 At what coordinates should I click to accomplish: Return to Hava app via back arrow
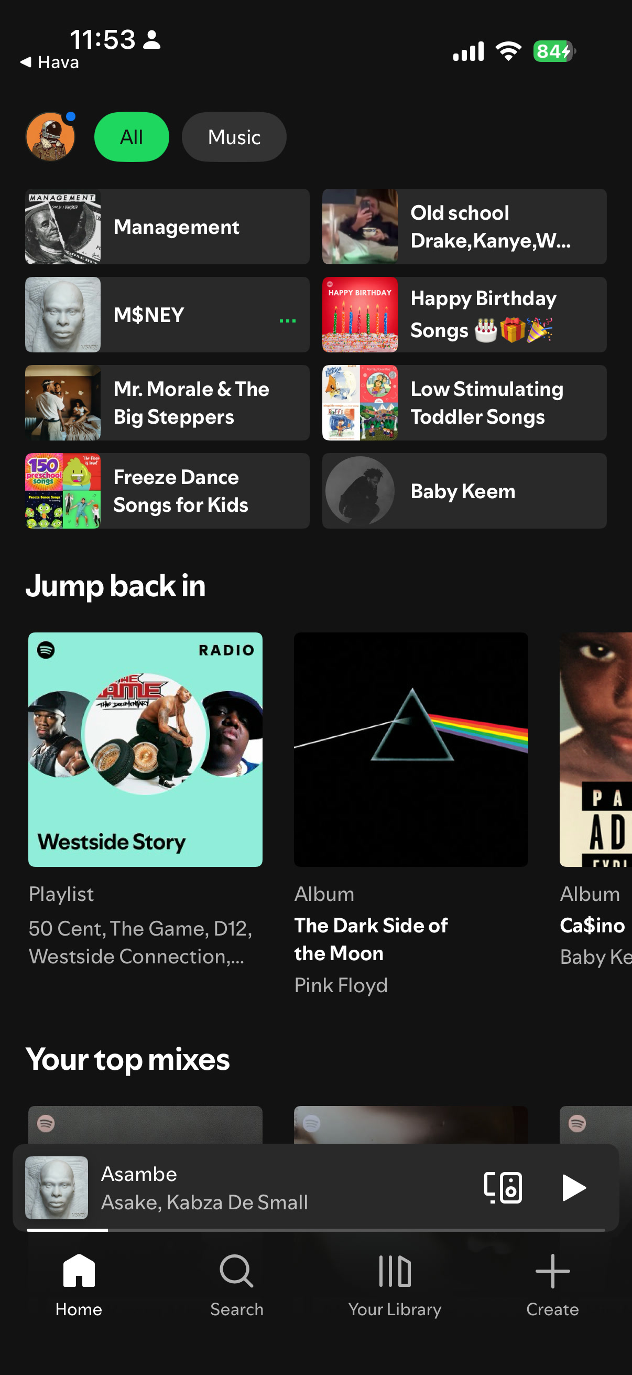[x=49, y=62]
